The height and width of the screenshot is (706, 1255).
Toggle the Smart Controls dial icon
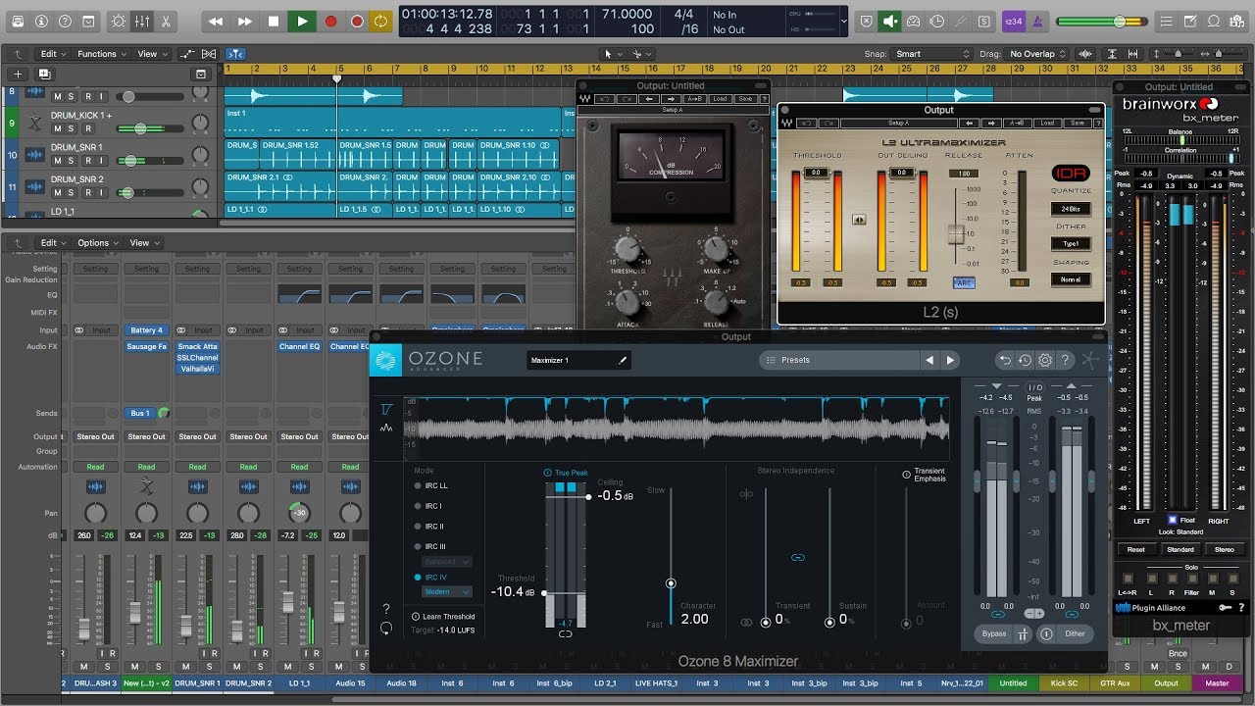(119, 21)
